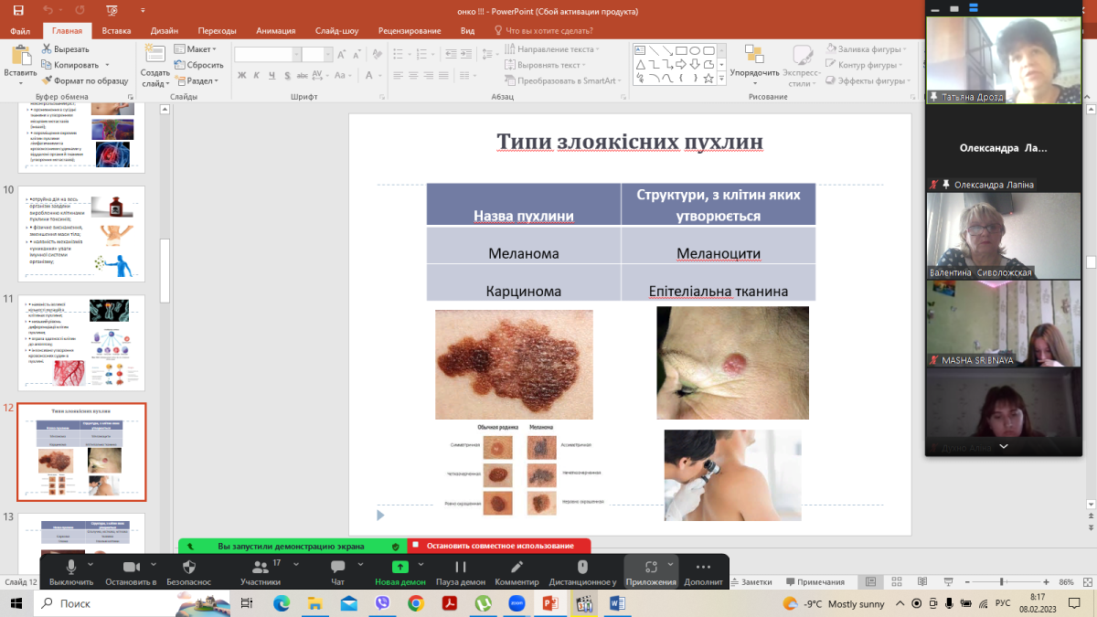Open the Zoom chat panel
The image size is (1097, 617).
(x=337, y=568)
